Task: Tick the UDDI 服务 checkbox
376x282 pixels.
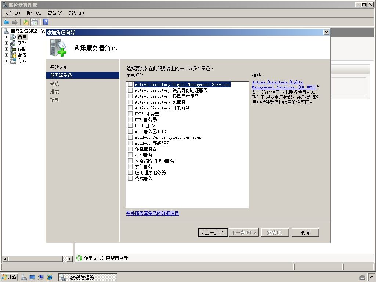Action: [130, 126]
